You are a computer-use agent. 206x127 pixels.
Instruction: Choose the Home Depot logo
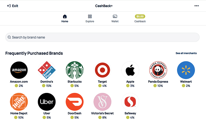pyautogui.click(x=19, y=102)
